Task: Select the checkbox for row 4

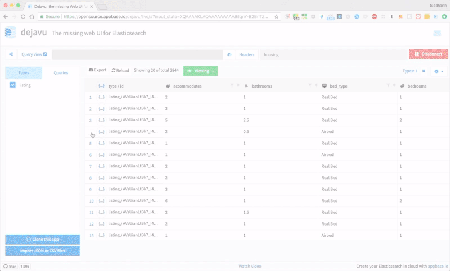Action: click(x=91, y=132)
